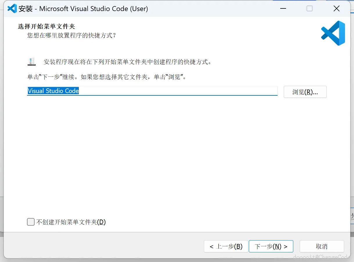
Task: Click the 单击"下一步"继续 instruction line
Action: click(107, 77)
